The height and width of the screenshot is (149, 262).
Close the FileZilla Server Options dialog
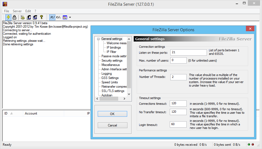coord(250,28)
